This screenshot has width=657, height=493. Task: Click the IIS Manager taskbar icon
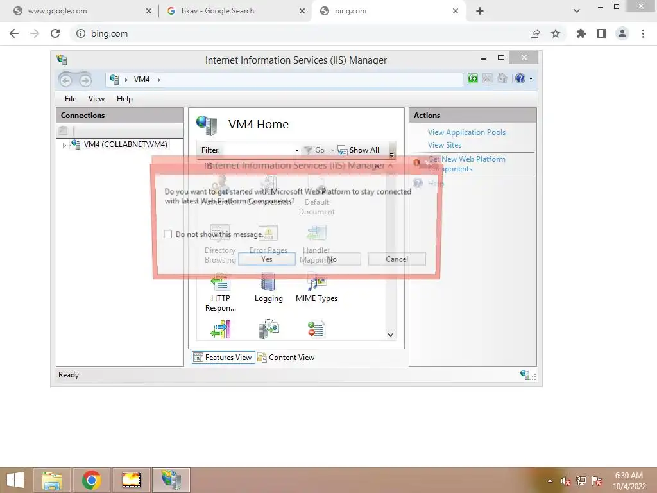tap(171, 480)
